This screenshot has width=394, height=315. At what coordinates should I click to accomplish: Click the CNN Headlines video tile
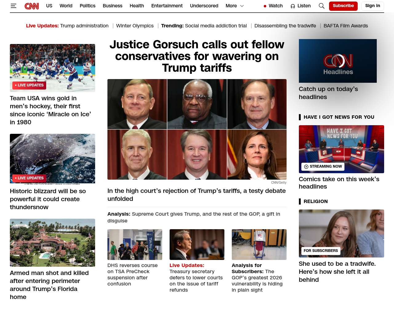338,61
